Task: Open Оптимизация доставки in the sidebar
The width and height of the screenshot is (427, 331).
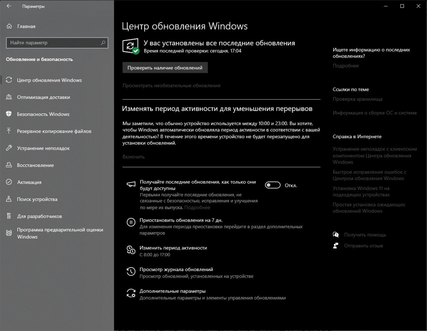Action: (43, 97)
